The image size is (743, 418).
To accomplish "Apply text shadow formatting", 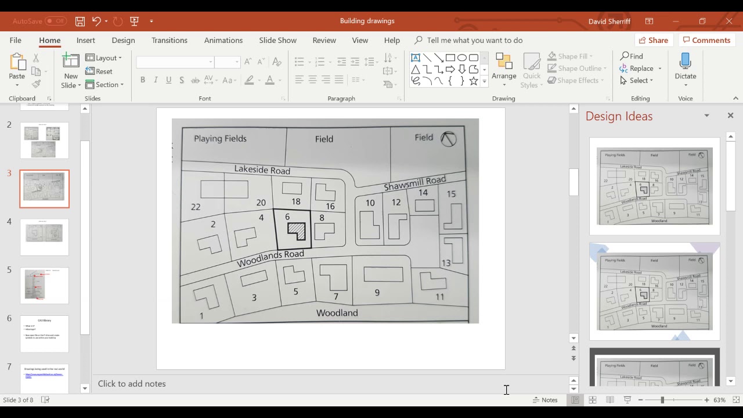I will [182, 80].
